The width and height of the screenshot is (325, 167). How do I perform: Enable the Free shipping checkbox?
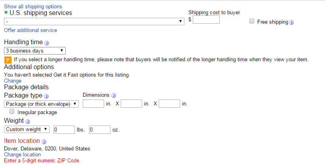pos(252,21)
